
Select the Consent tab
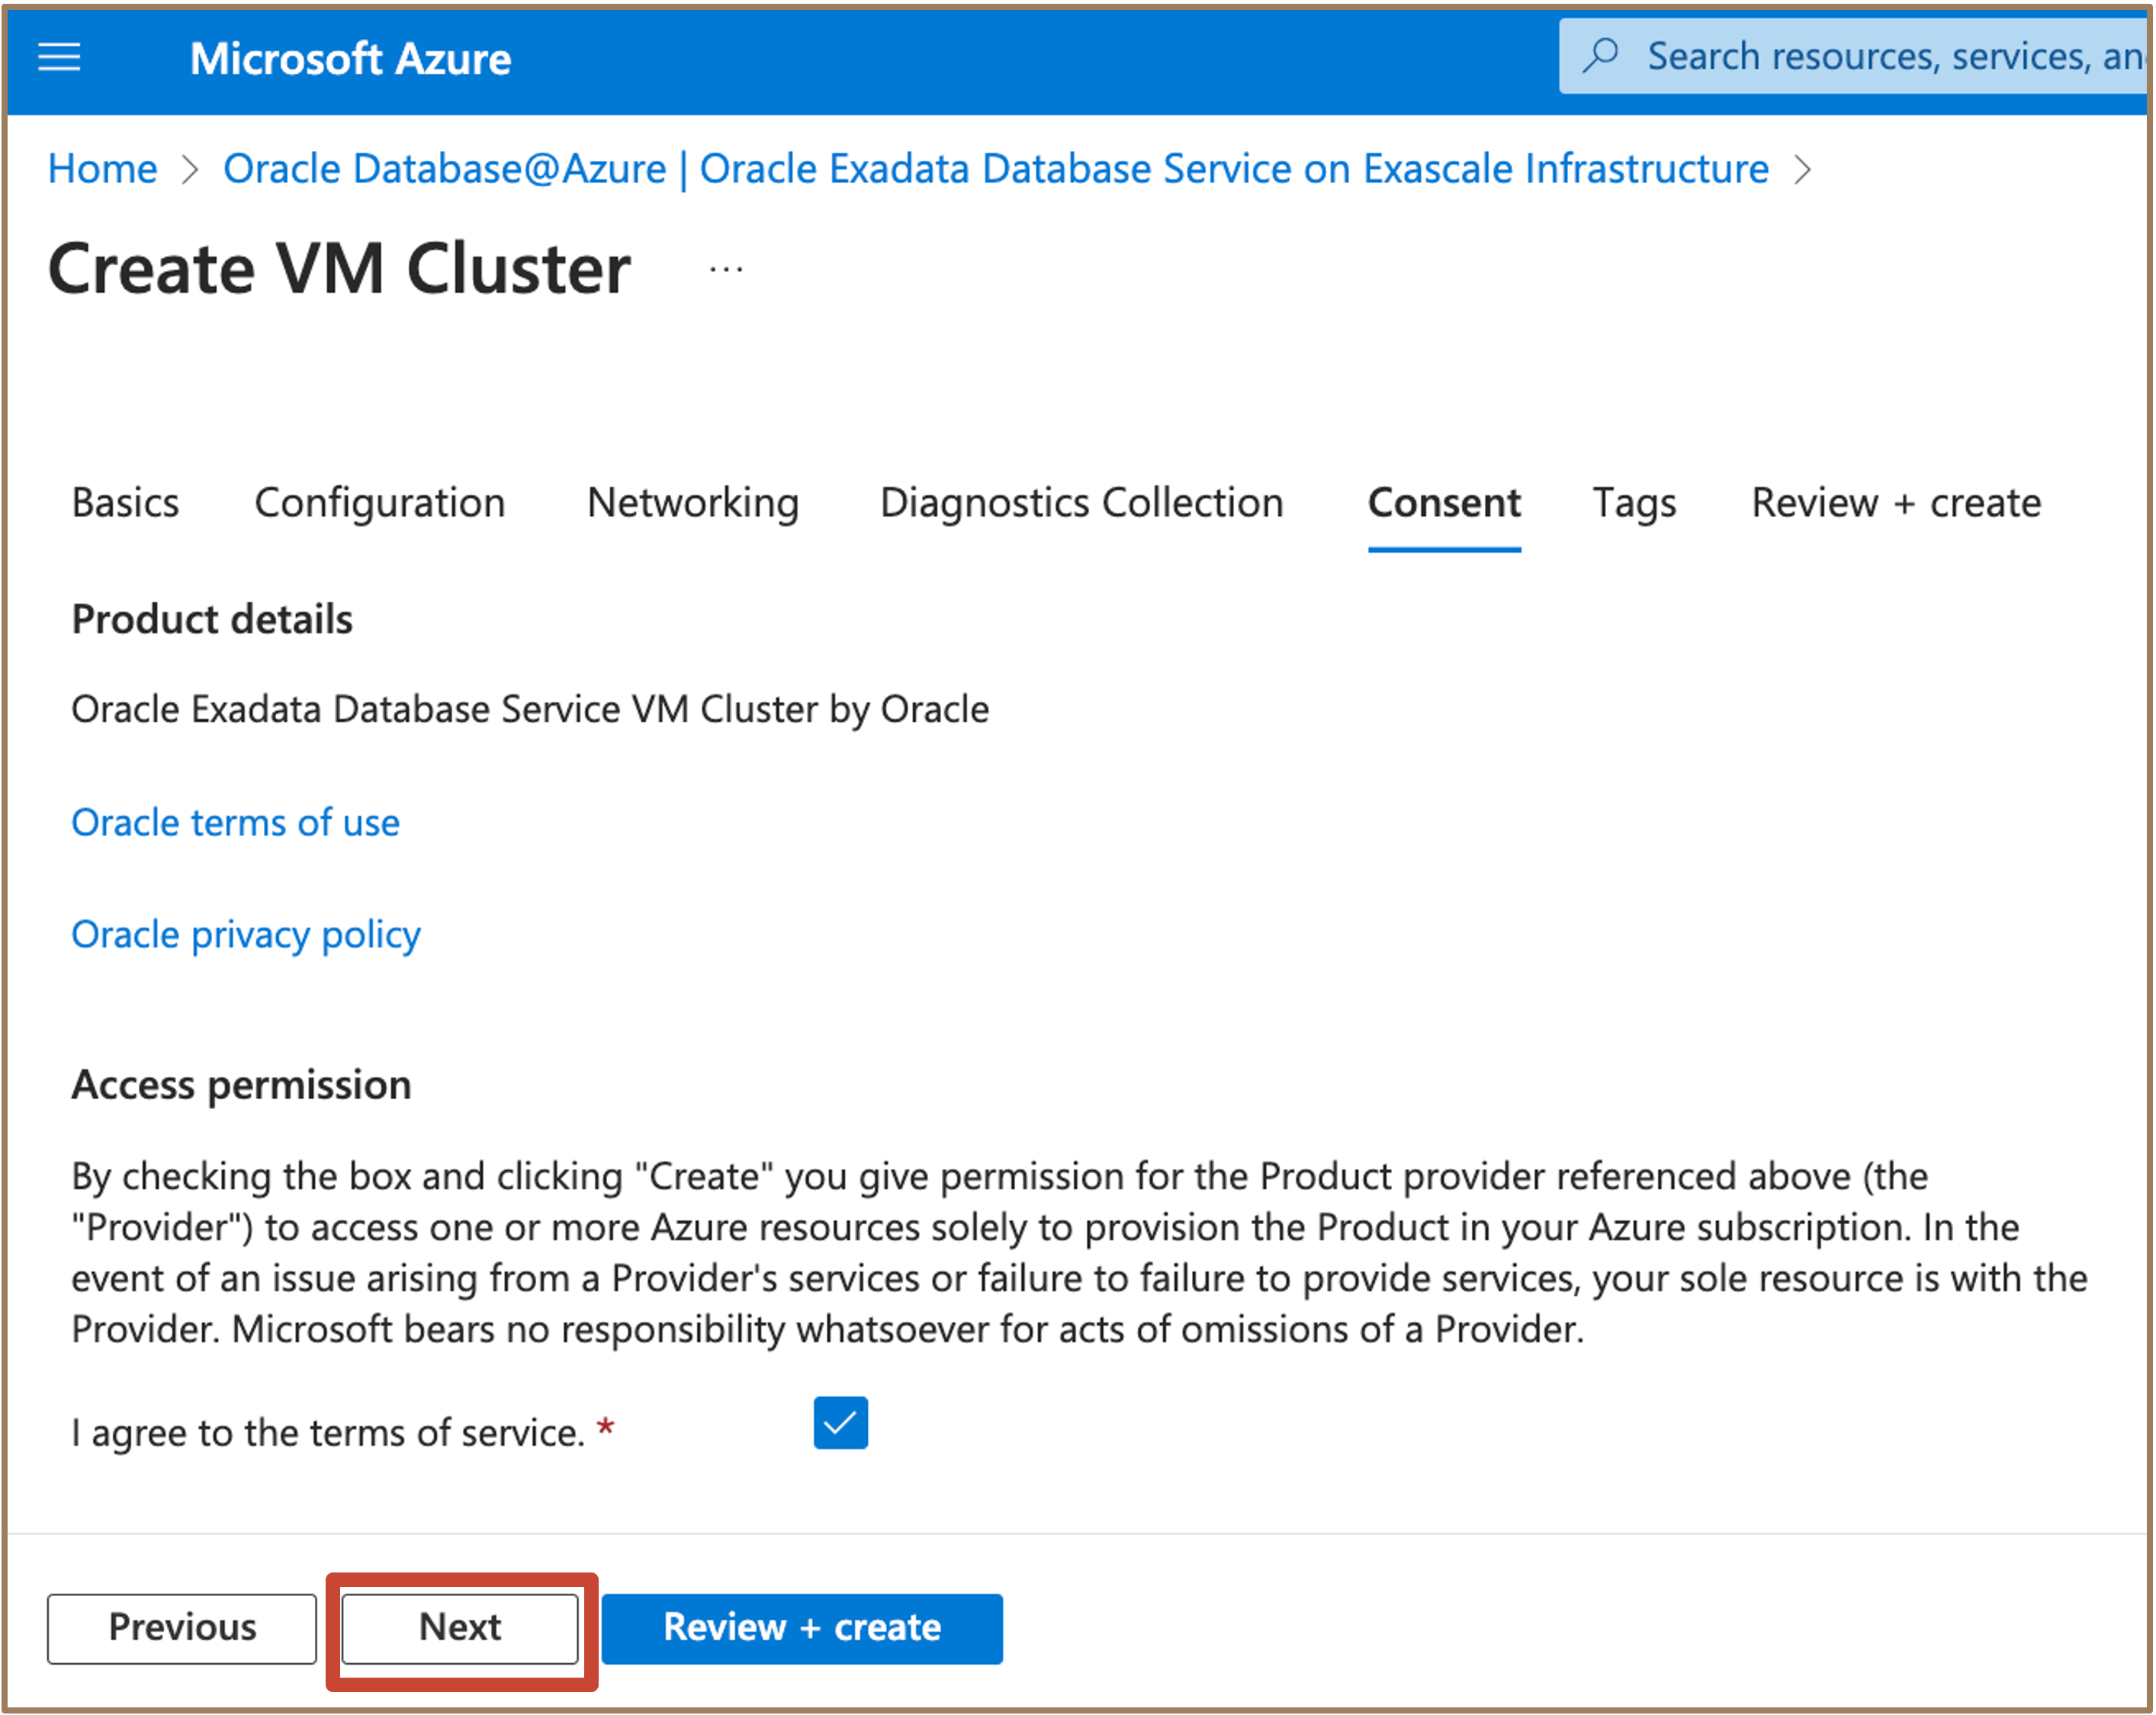pyautogui.click(x=1444, y=503)
